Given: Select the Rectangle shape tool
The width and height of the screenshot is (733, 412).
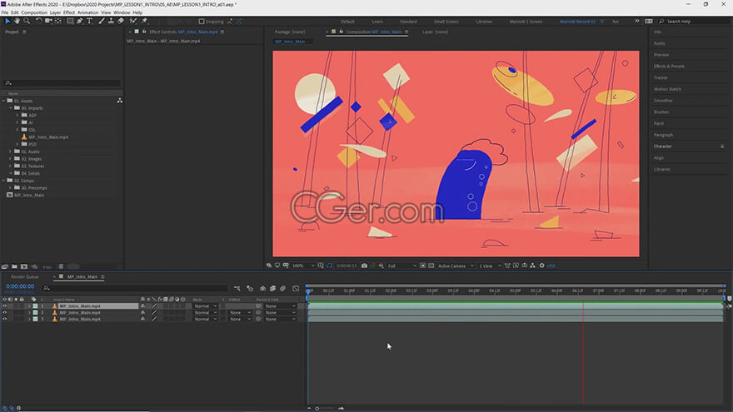Looking at the screenshot, I should click(70, 21).
